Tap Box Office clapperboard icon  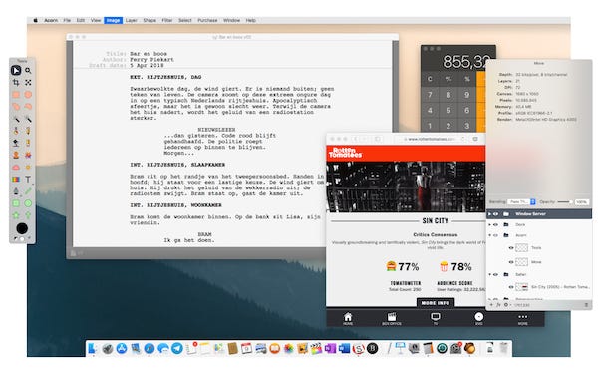pyautogui.click(x=392, y=317)
